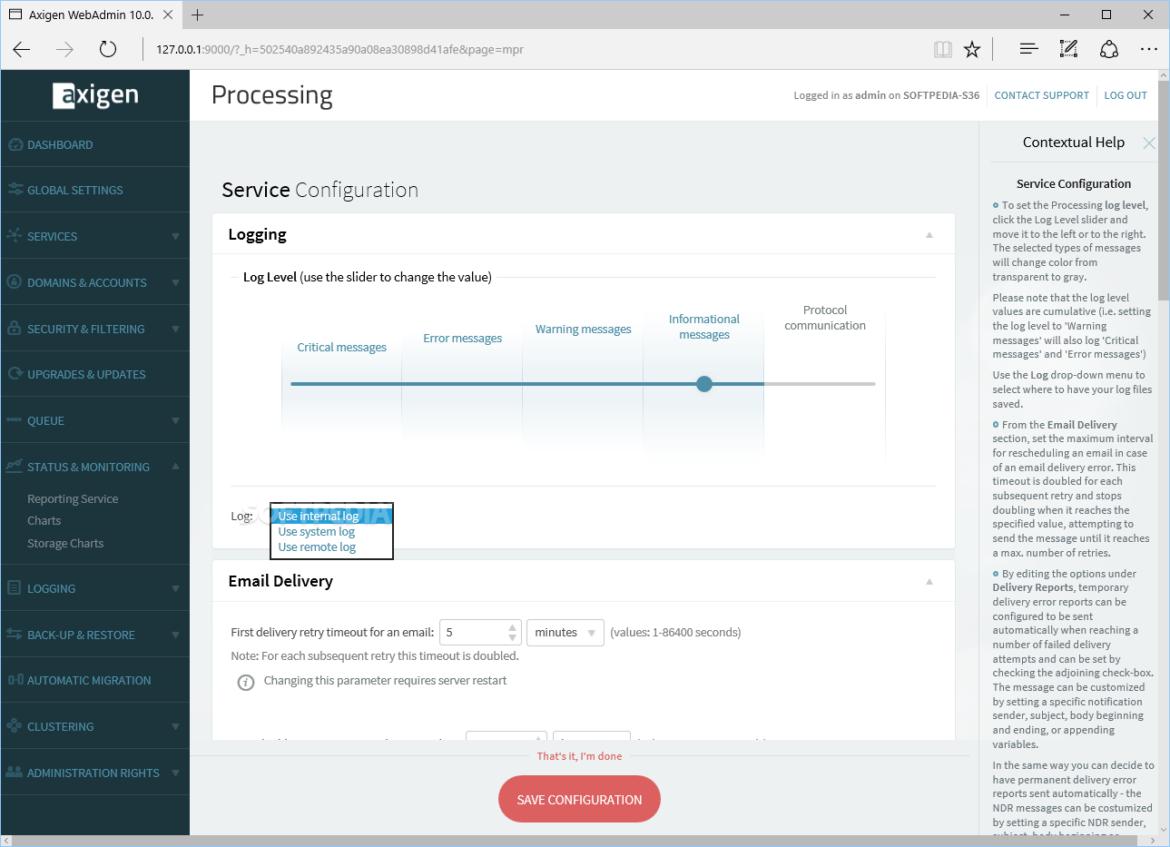
Task: Close the Contextual Help panel
Action: [x=1149, y=143]
